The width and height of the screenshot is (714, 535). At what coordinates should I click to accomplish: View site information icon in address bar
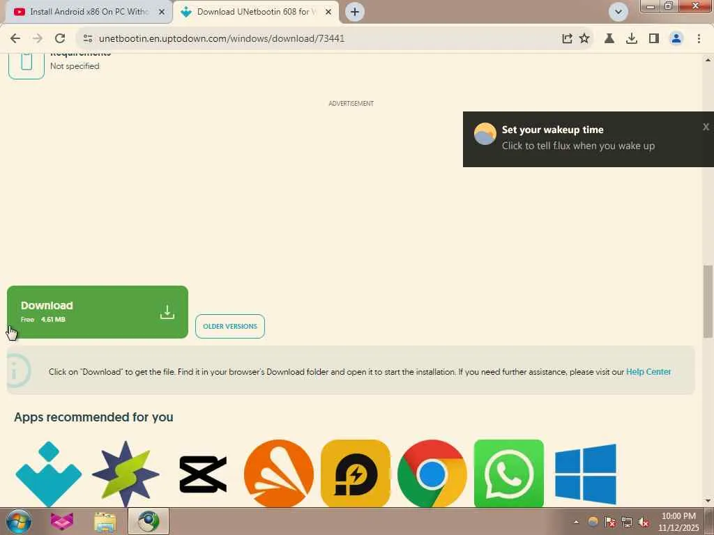coord(88,39)
